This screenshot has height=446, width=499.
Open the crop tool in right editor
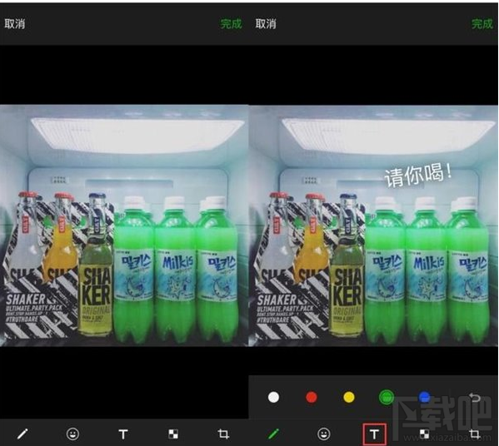[x=475, y=434]
